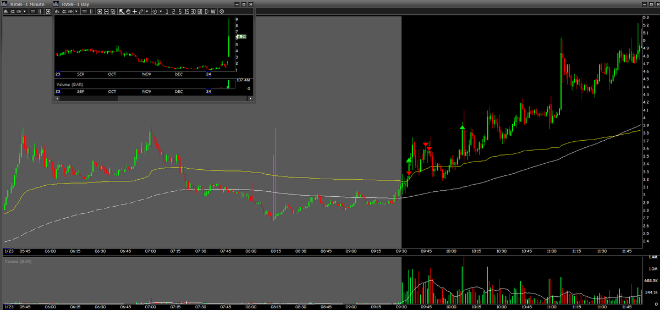
Task: Switch Day window to 30 minute timeframe
Action: tap(193, 11)
